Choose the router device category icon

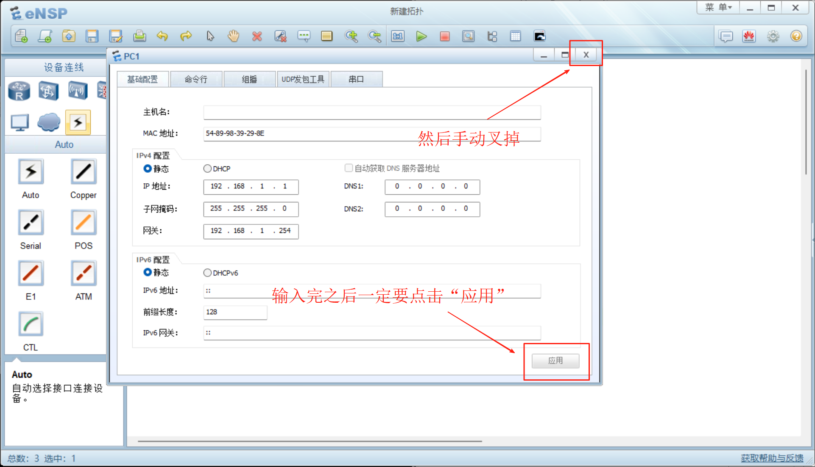pos(19,91)
